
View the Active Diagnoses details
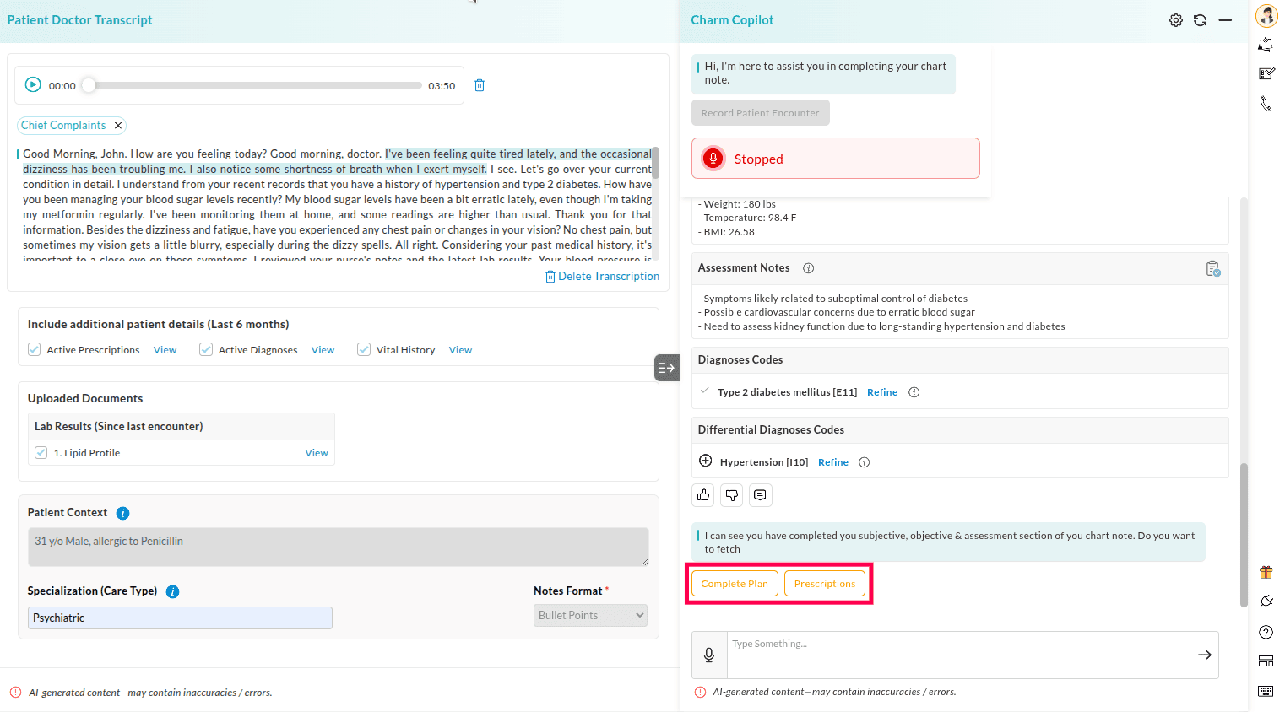(x=323, y=350)
